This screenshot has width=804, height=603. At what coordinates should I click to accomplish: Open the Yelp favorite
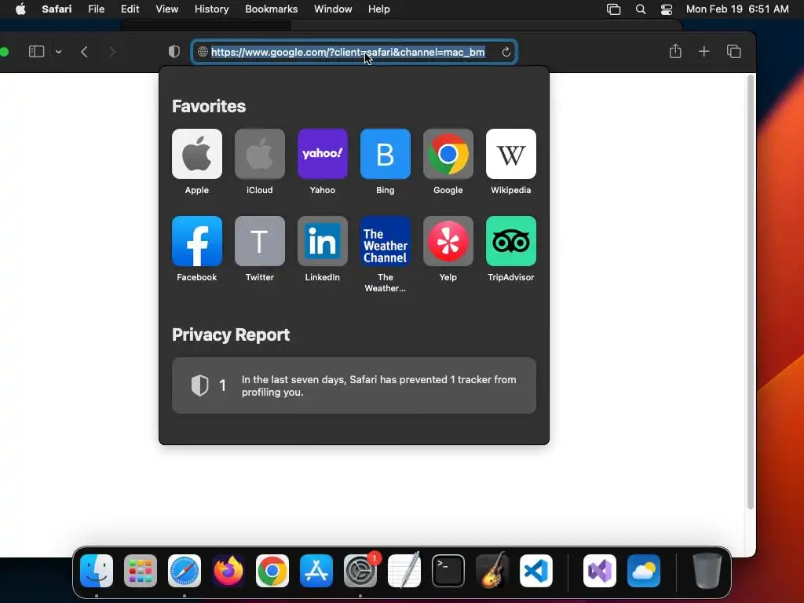(448, 241)
